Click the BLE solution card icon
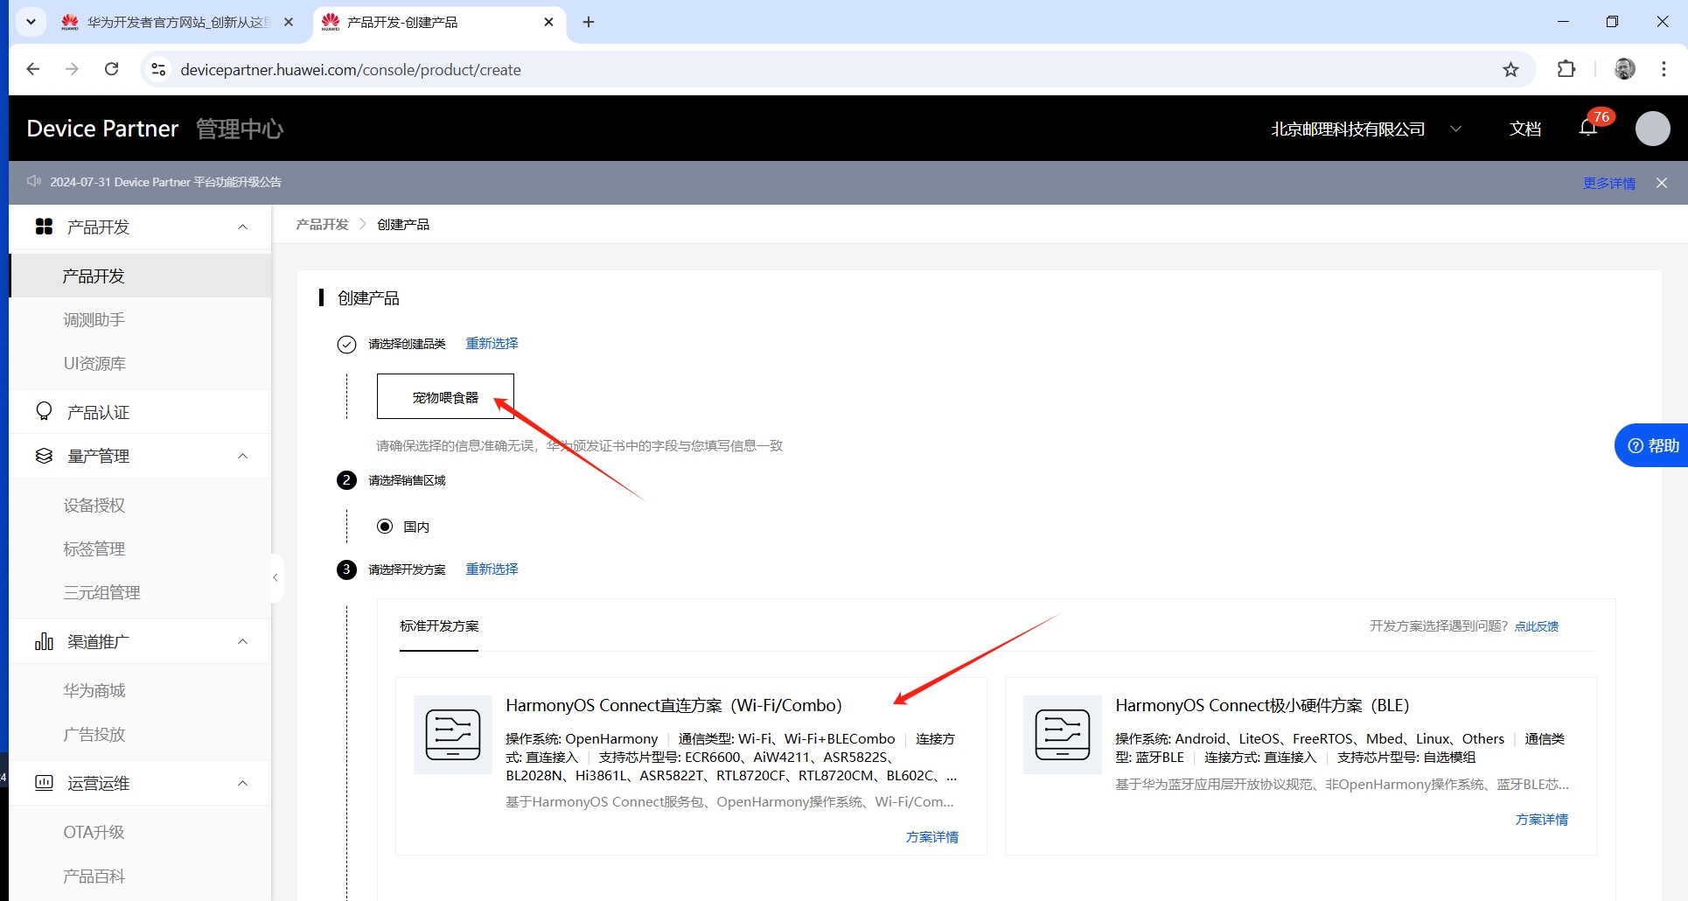The width and height of the screenshot is (1688, 901). (1062, 735)
